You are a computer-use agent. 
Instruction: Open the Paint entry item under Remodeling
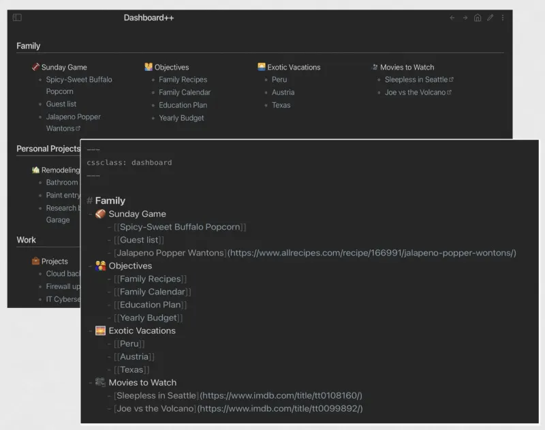[63, 195]
